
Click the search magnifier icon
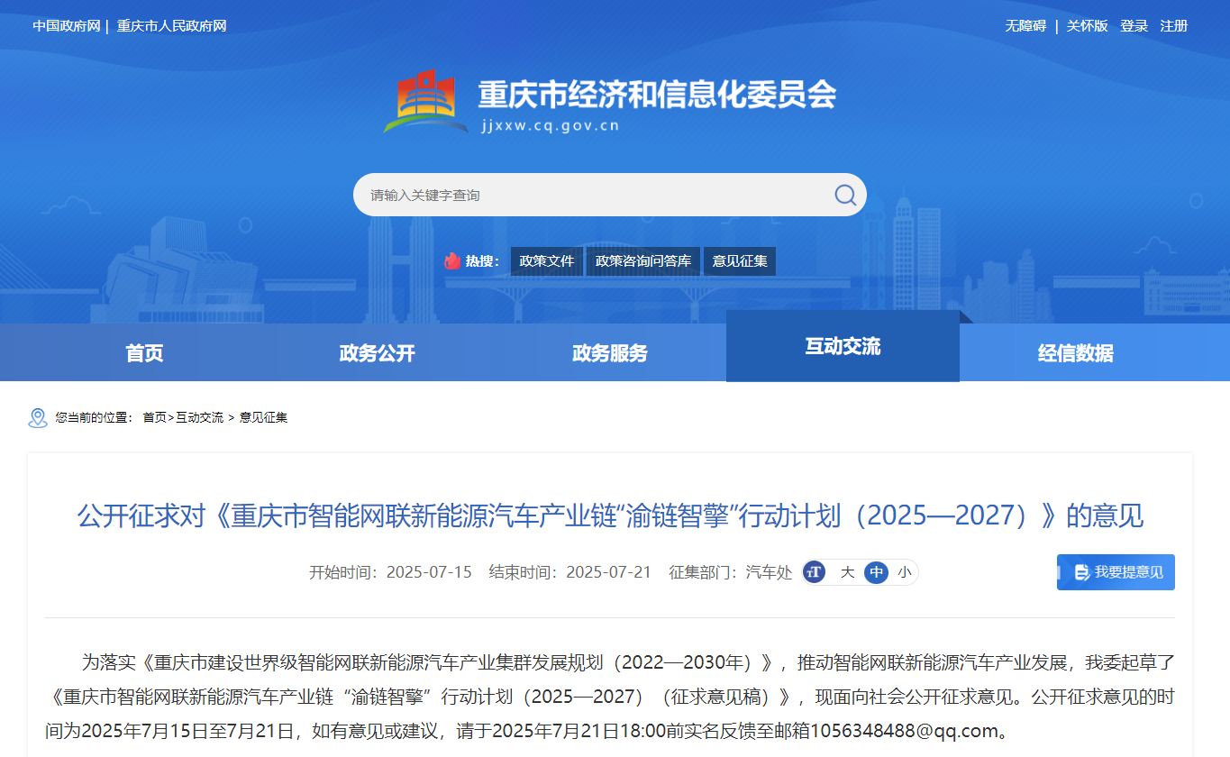(844, 195)
